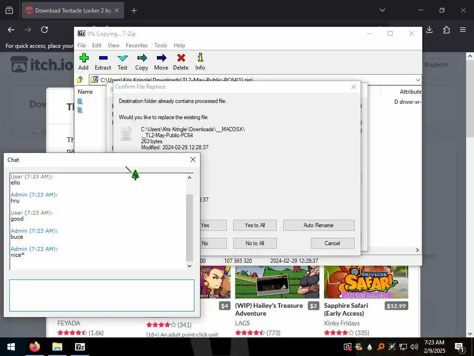This screenshot has width=474, height=356.
Task: Close the Chat window
Action: tap(193, 159)
